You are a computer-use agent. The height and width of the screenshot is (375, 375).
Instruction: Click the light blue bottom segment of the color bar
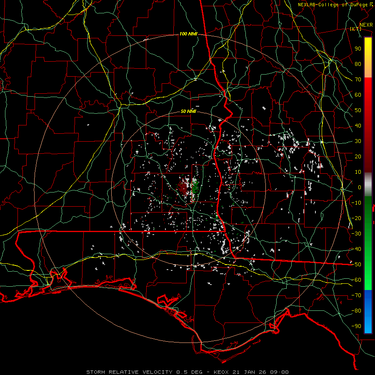[x=368, y=324]
